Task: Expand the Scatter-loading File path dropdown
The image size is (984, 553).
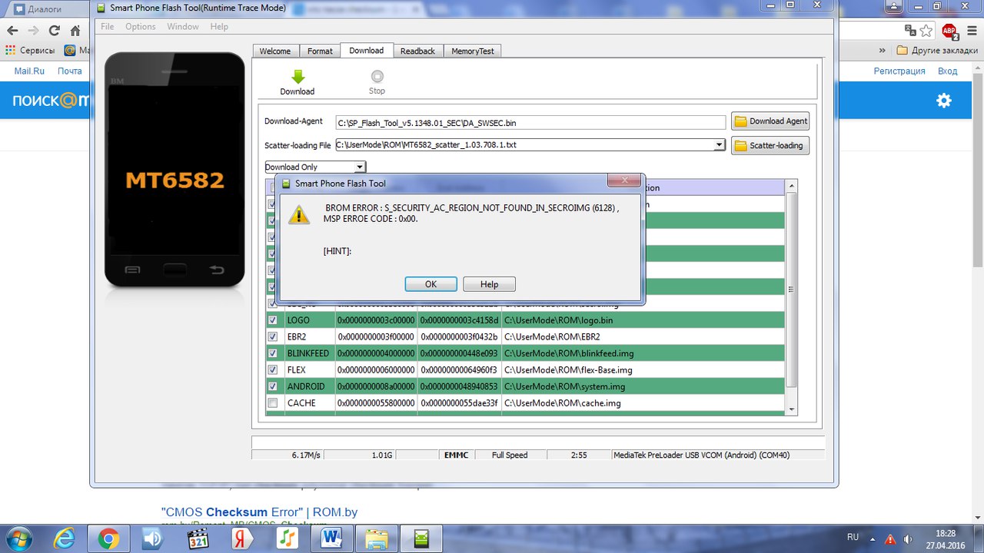Action: coord(719,145)
